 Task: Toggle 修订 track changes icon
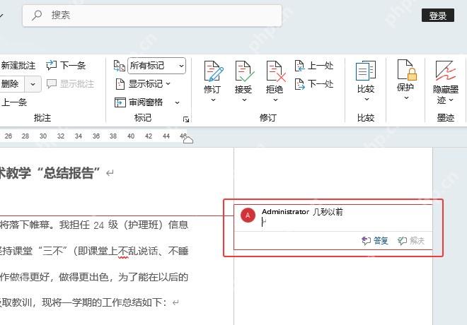[213, 71]
